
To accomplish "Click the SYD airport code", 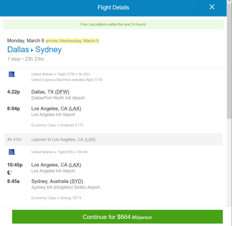I will pos(76,181).
